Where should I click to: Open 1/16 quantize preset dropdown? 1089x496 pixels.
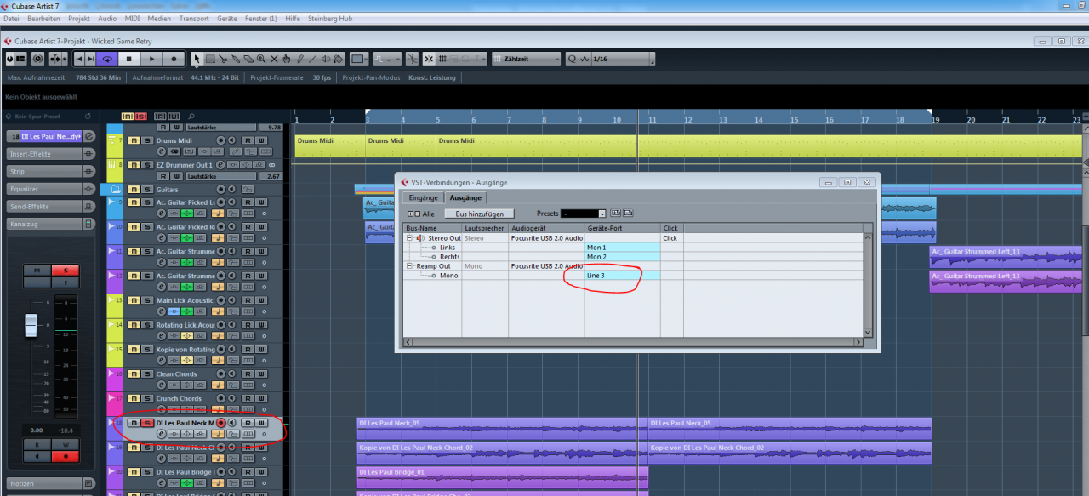tap(624, 59)
